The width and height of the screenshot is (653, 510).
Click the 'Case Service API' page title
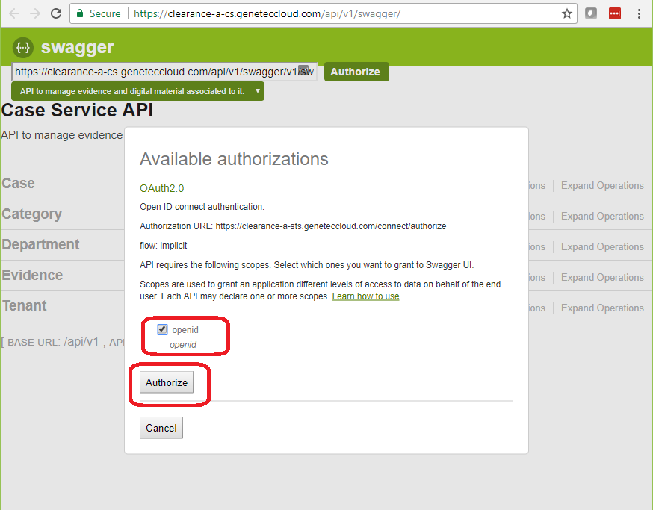77,111
